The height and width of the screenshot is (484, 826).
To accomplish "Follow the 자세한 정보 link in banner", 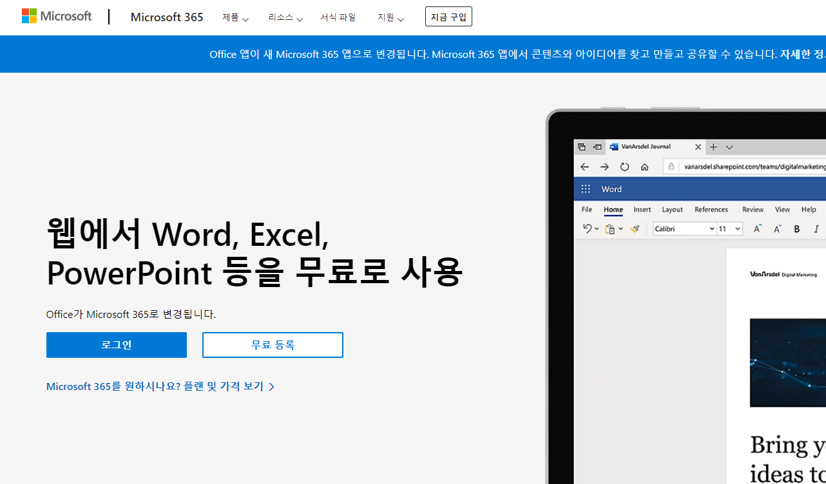I will 803,54.
